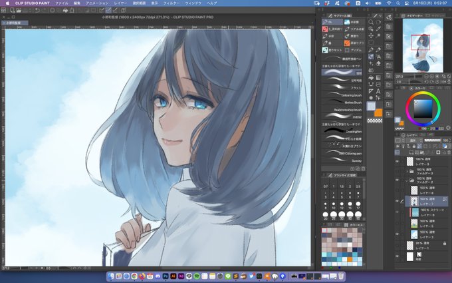Select the Auto Select magic wand tool
The width and height of the screenshot is (452, 283).
coord(378,36)
